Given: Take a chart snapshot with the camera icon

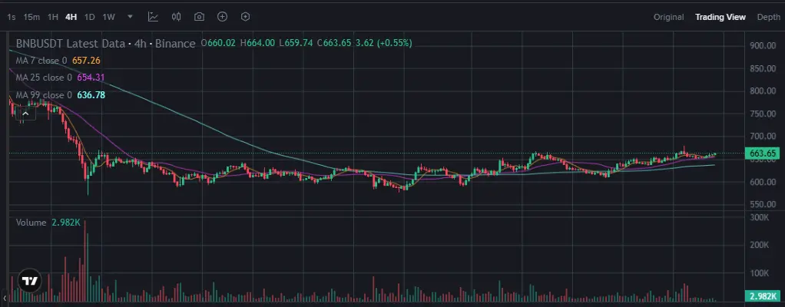Looking at the screenshot, I should pos(199,17).
